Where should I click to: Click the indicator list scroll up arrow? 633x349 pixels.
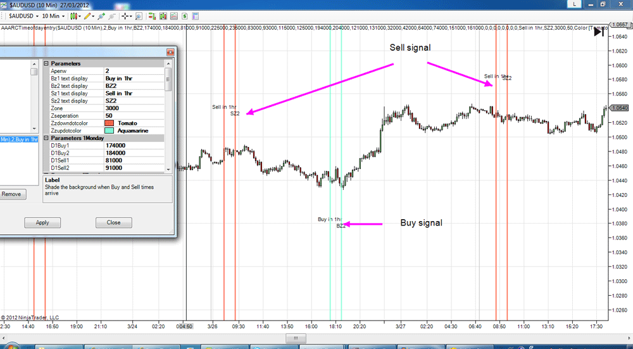tap(34, 64)
